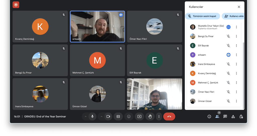This screenshot has width=257, height=136.
Task: Open more options three-dot menu in toolbar
Action: [x=159, y=116]
